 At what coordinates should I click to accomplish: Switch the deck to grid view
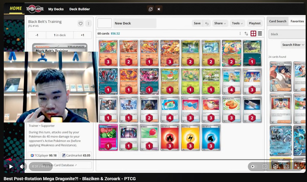253,34
